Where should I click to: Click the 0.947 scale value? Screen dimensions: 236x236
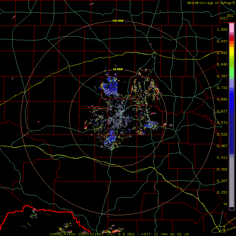click(222, 41)
